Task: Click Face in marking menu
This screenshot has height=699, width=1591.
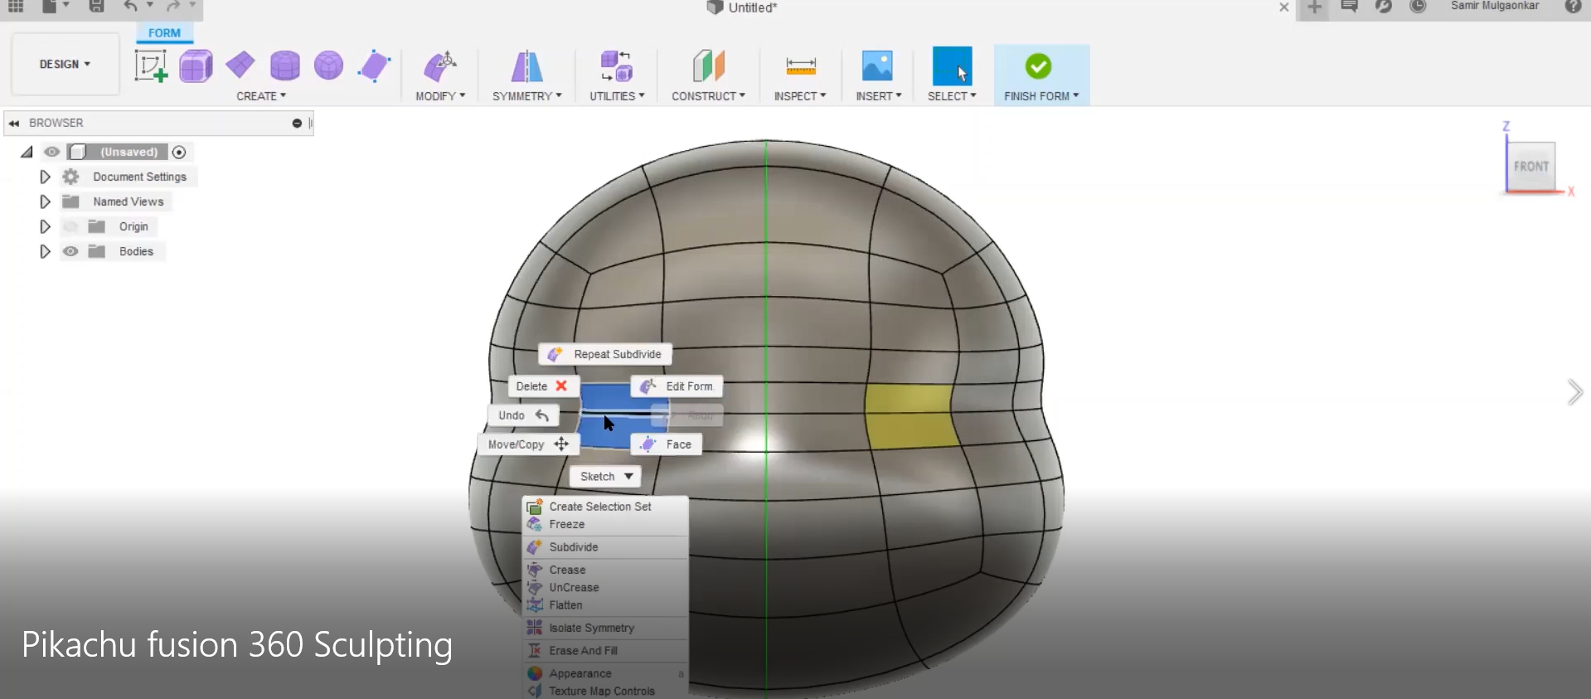Action: coord(667,444)
